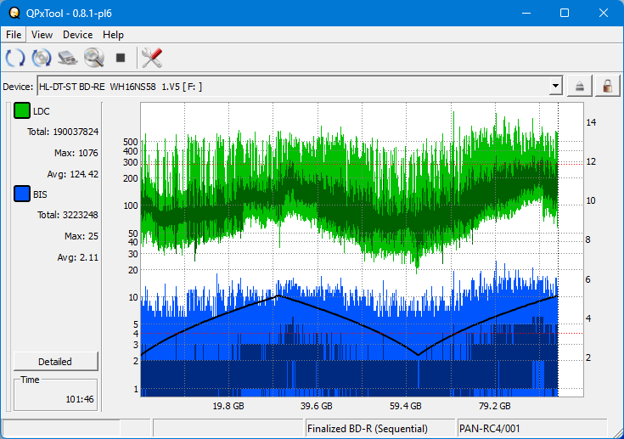Click the load media info disc icon
The image size is (624, 439).
click(42, 58)
